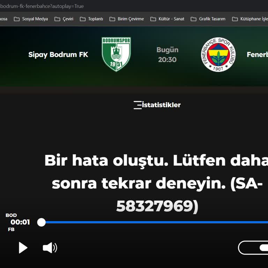Click the FB scoreboard abbreviation

(11, 229)
